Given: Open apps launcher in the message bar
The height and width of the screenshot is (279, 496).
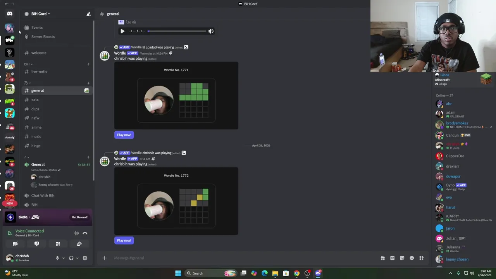Looking at the screenshot, I should coord(421,258).
